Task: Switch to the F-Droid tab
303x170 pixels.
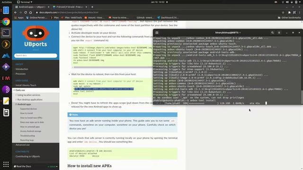Action: (x=70, y=7)
